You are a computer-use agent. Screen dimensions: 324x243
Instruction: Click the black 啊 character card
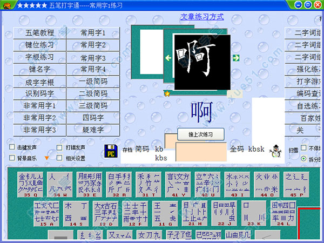(202, 62)
